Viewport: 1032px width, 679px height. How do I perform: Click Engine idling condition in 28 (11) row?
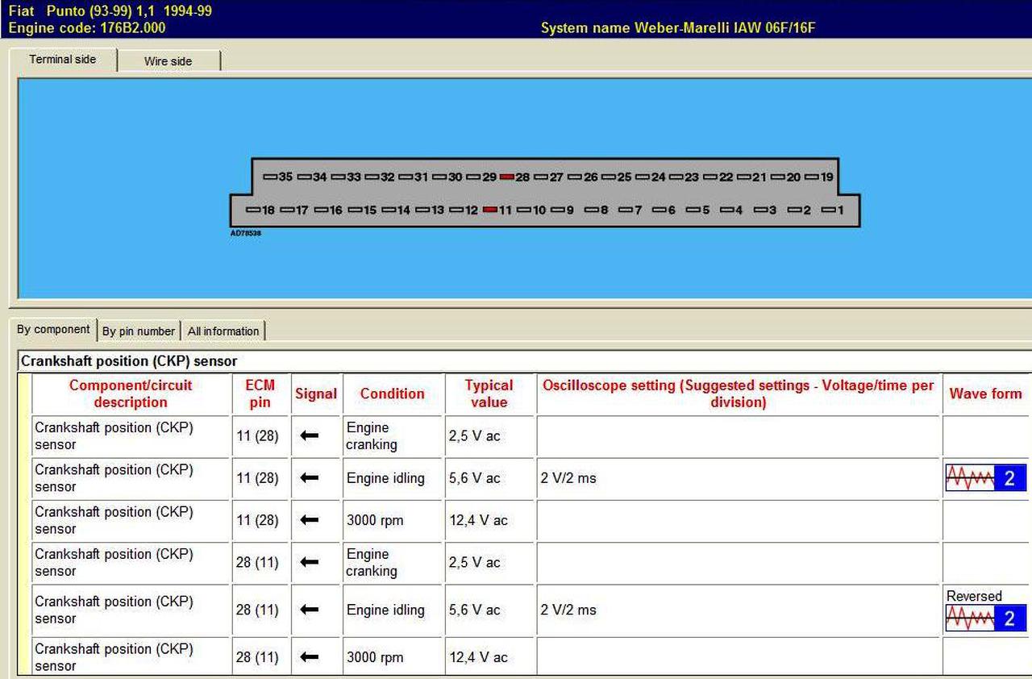[385, 610]
